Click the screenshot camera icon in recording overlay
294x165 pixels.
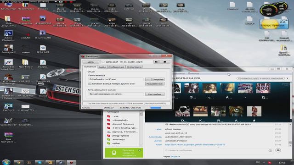click(61, 1)
